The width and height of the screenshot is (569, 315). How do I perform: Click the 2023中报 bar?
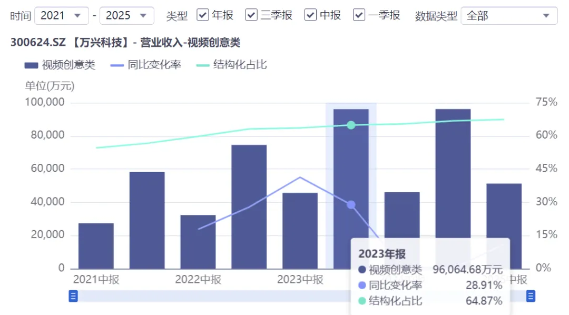coord(300,231)
